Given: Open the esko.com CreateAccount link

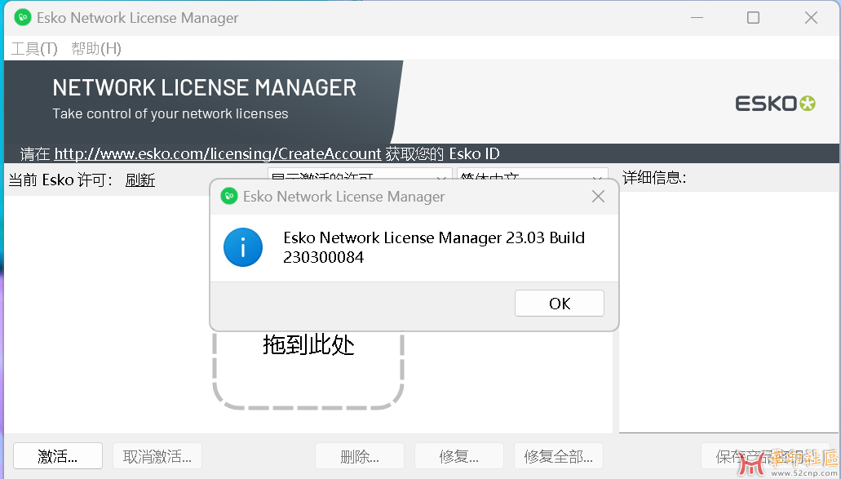Looking at the screenshot, I should click(218, 154).
